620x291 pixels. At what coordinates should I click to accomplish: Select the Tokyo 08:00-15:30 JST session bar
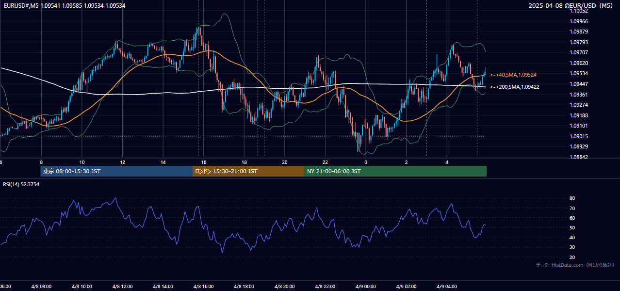(116, 171)
